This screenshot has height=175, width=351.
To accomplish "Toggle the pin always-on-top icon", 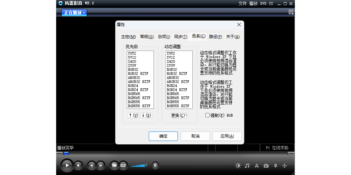I will point(275,166).
